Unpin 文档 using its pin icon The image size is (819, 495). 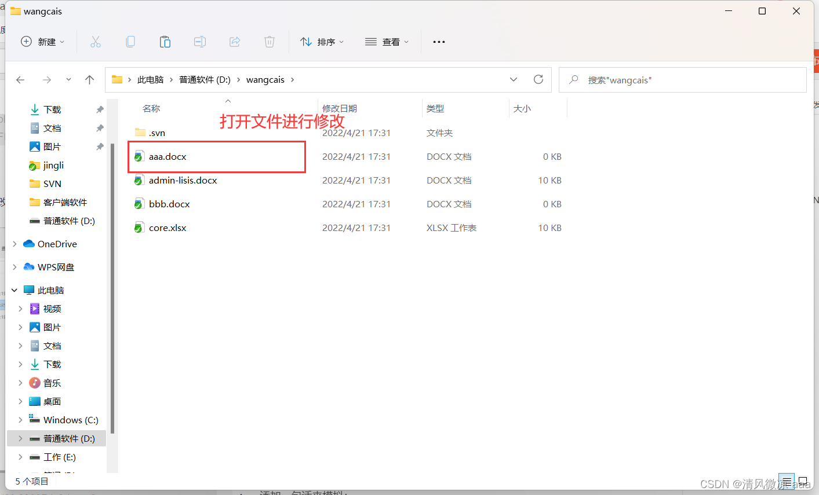[100, 128]
